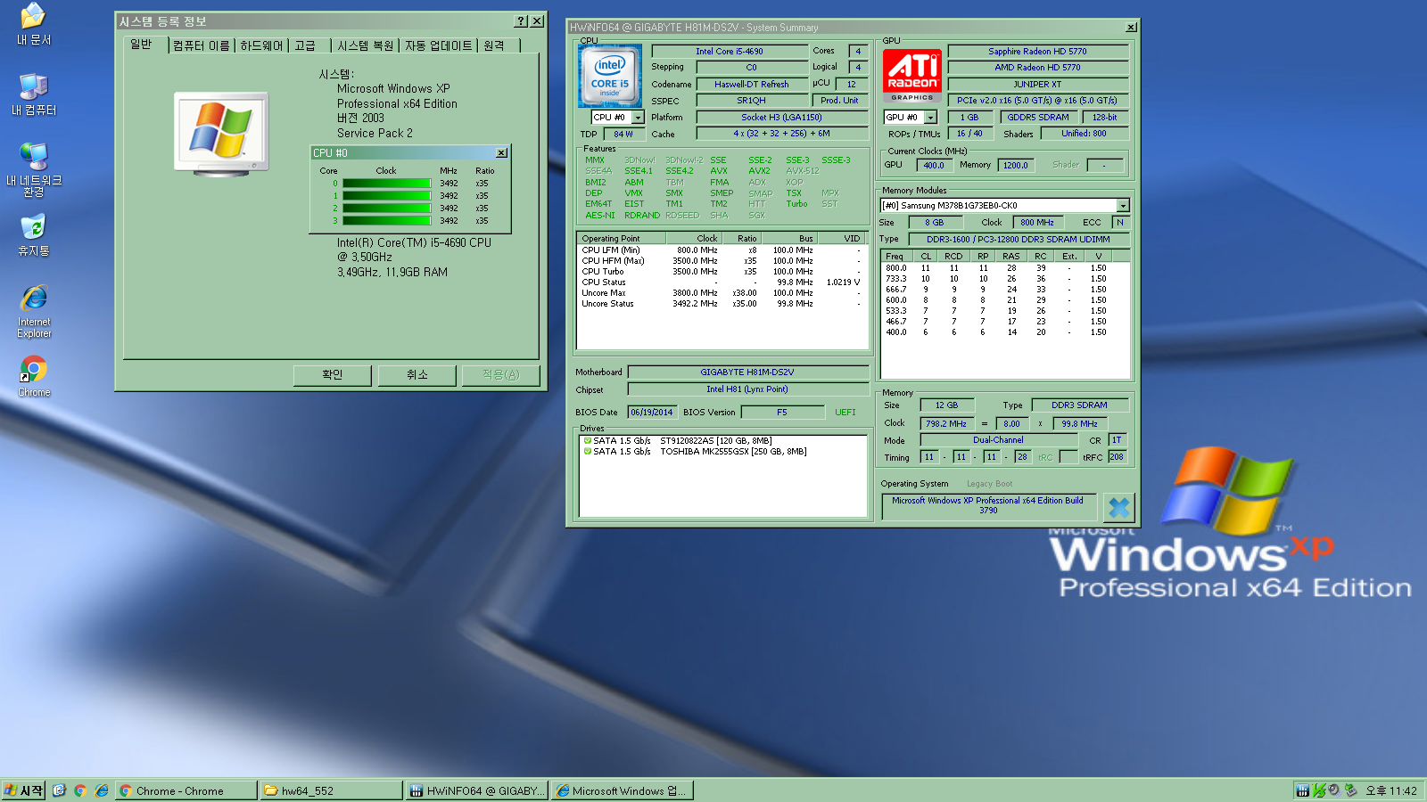
Task: Open the CPU #0 selector dropdown
Action: [638, 118]
